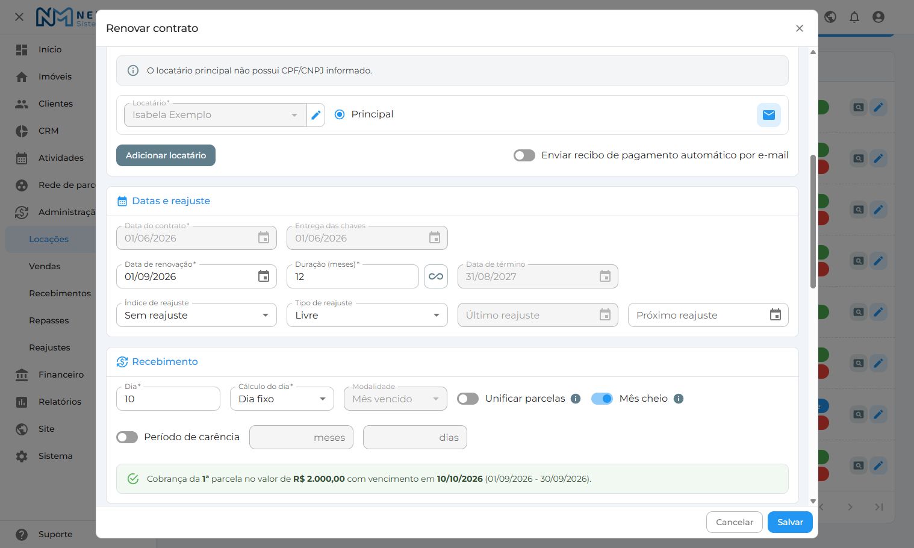This screenshot has height=548, width=914.
Task: Click the Imóveis house icon
Action: tap(22, 76)
